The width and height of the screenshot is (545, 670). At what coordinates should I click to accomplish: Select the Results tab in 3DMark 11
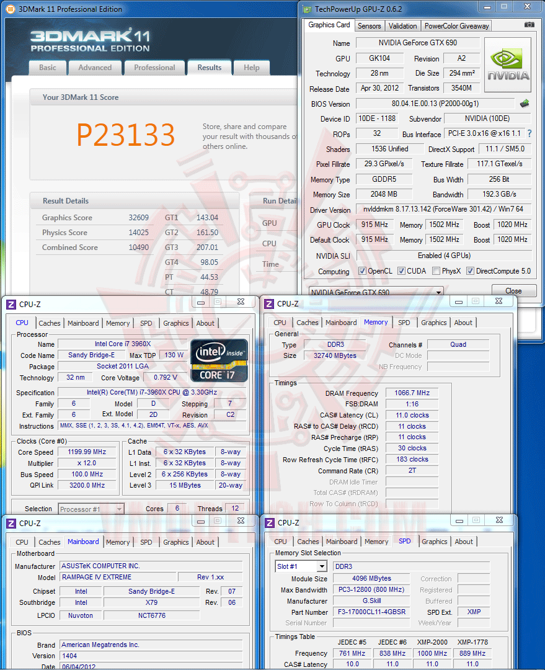[210, 68]
